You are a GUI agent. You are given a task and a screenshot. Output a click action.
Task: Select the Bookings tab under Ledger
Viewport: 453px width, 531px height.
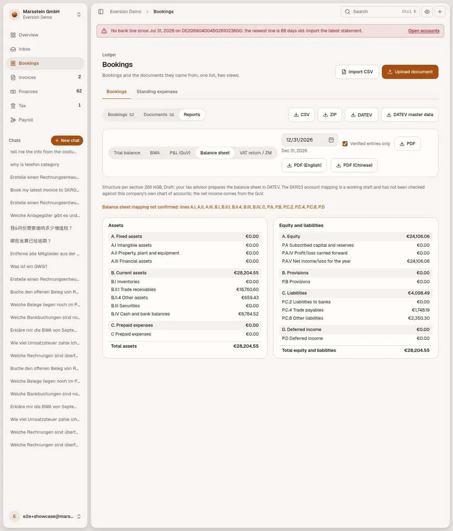pyautogui.click(x=116, y=92)
